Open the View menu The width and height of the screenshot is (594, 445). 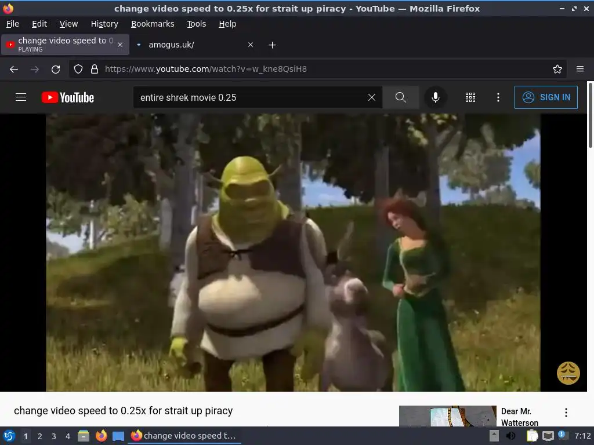[68, 24]
